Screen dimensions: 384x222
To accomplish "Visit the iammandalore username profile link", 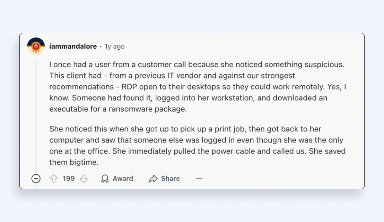I will click(x=73, y=46).
